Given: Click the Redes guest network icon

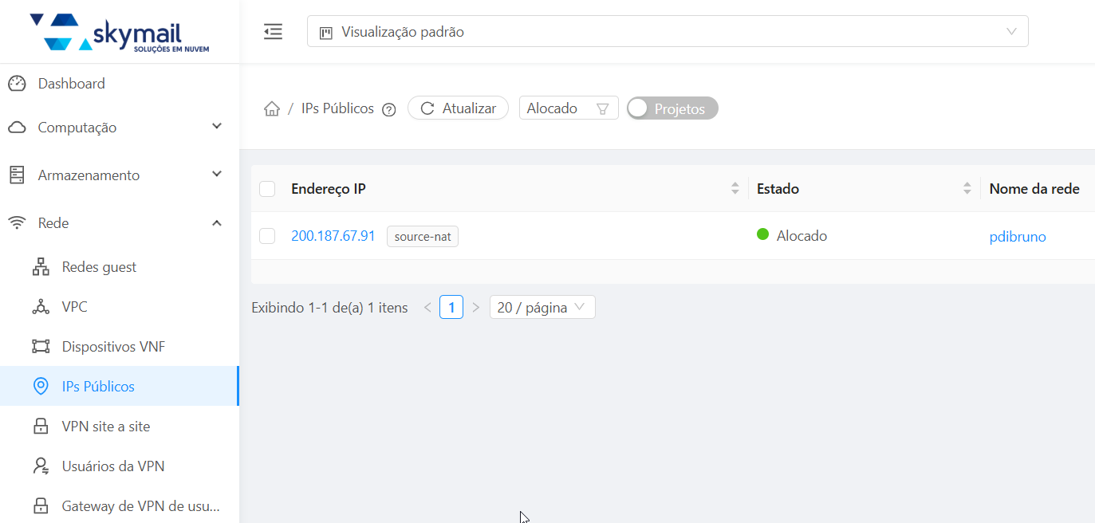Looking at the screenshot, I should [41, 267].
